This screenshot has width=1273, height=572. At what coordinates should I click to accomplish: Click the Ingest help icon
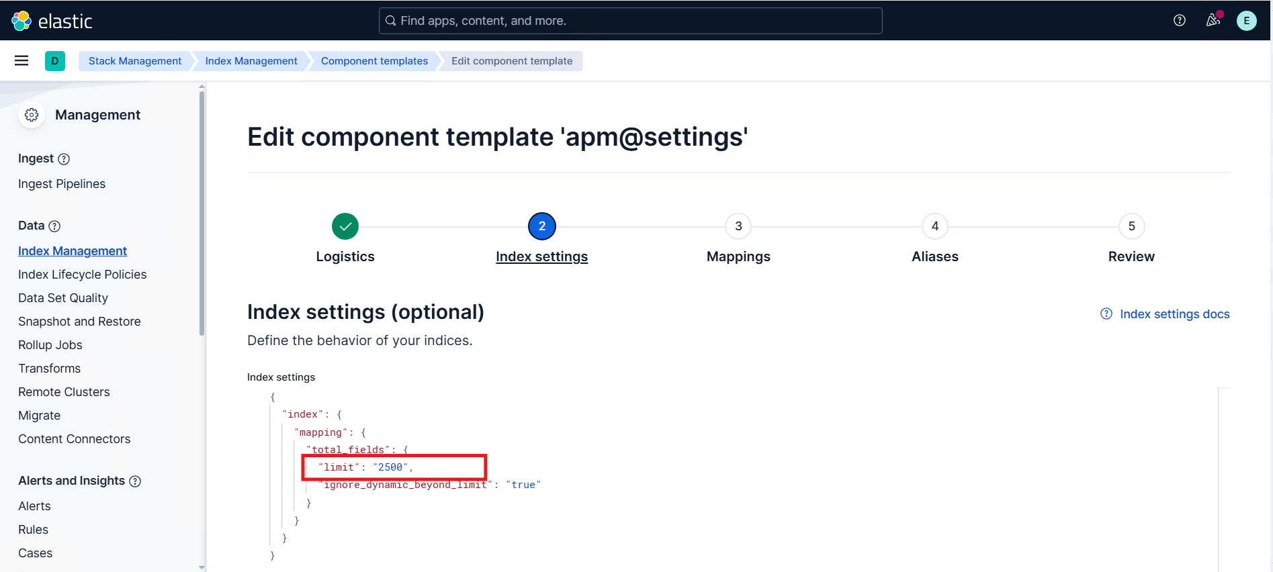tap(64, 159)
